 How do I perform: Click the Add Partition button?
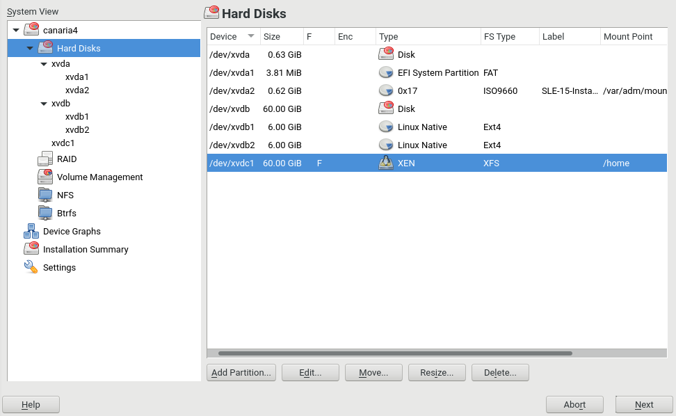(241, 373)
